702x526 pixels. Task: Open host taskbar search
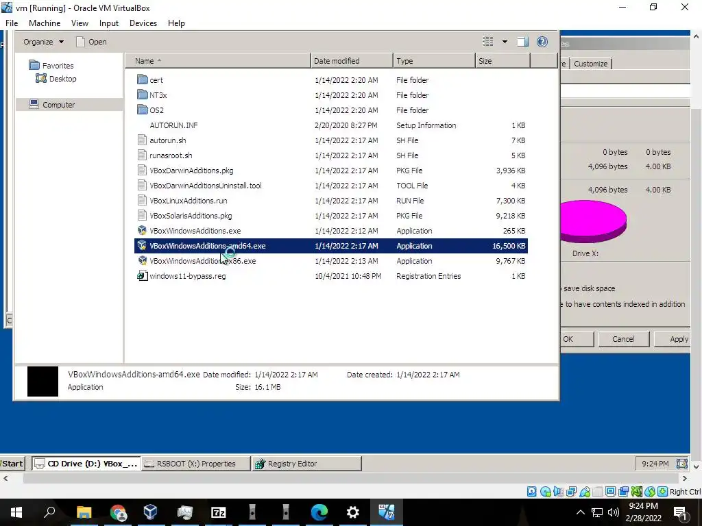(49, 512)
